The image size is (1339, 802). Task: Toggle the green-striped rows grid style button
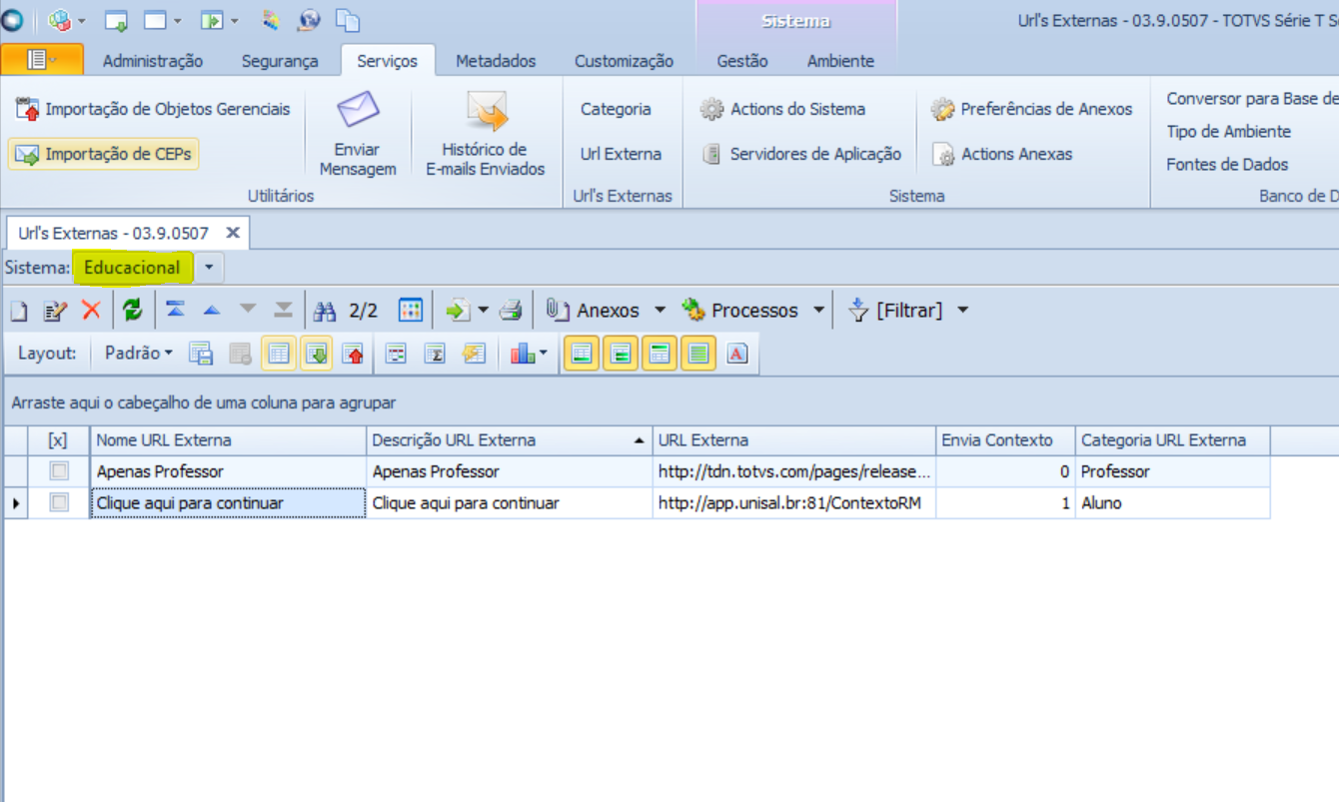click(x=621, y=354)
